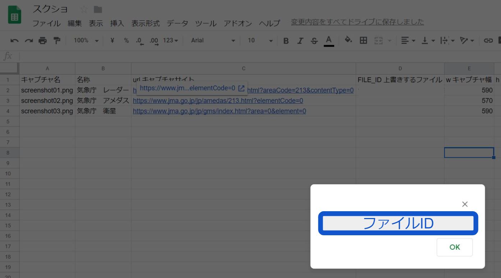
Task: Click the undo arrow
Action: tap(14, 41)
